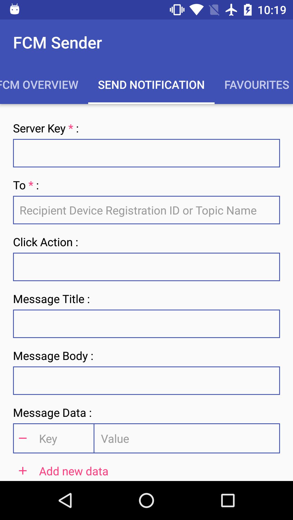The height and width of the screenshot is (520, 293).
Task: Tap the battery charging status icon
Action: point(247,10)
